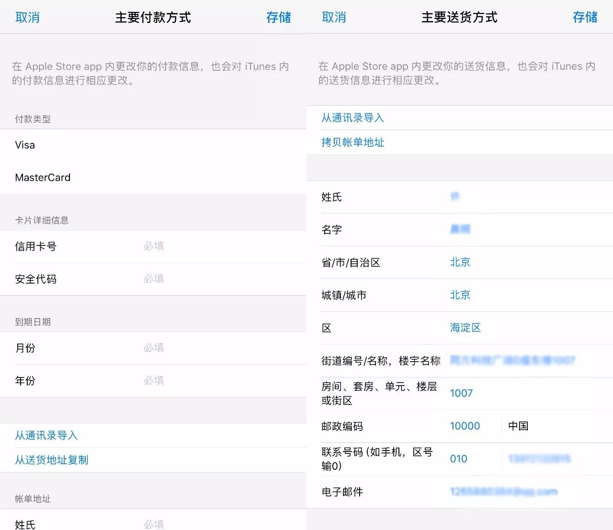Edit the 街道编号/名称 address field

512,360
